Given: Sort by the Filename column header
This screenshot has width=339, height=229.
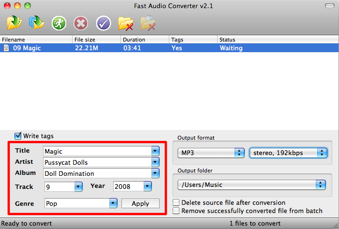Looking at the screenshot, I should click(x=36, y=40).
